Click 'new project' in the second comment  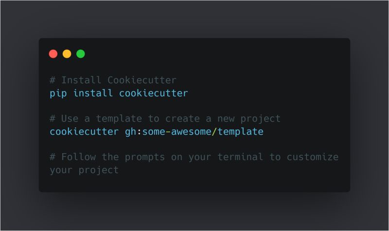click(x=249, y=119)
